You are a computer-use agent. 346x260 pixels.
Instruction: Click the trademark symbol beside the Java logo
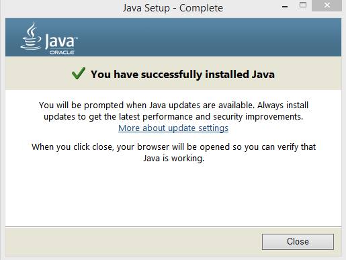pyautogui.click(x=76, y=38)
